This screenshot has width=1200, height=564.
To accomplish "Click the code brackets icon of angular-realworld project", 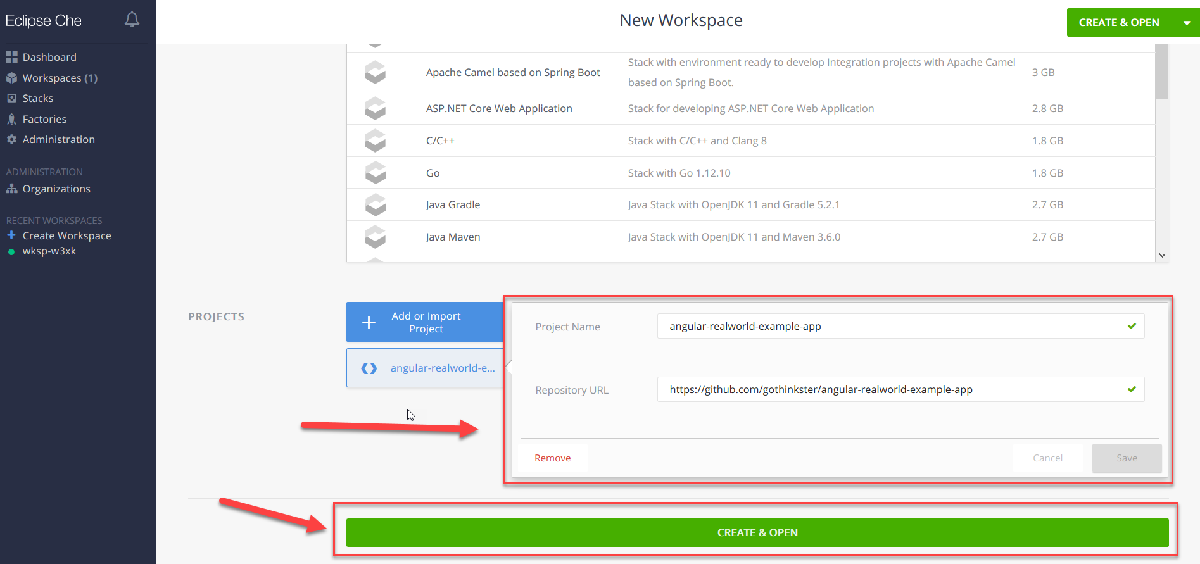I will pos(369,368).
